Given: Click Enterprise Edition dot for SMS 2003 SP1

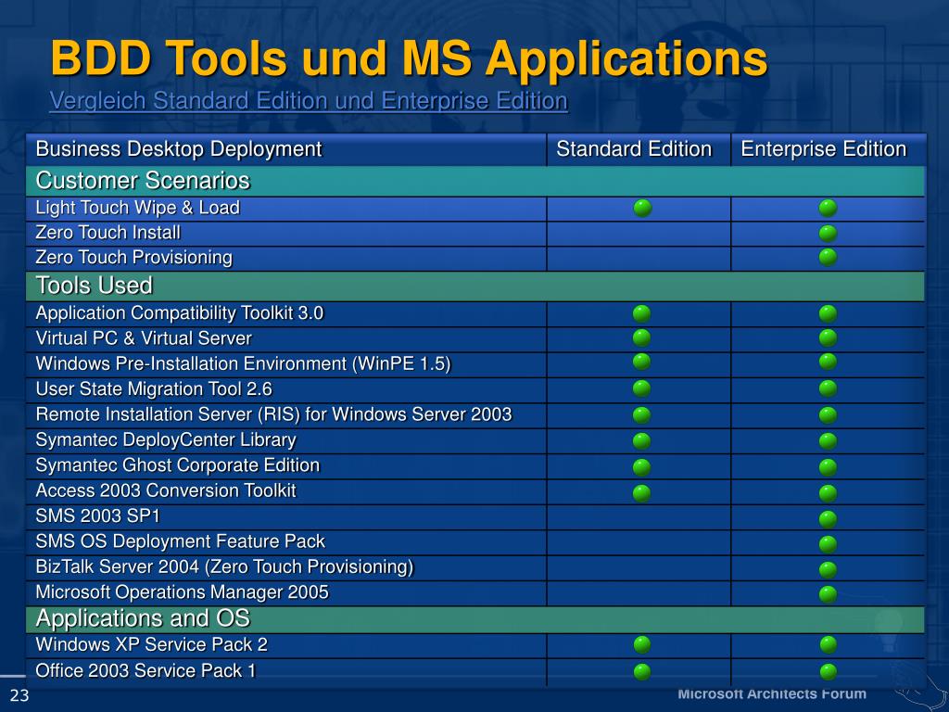Looking at the screenshot, I should 828,519.
